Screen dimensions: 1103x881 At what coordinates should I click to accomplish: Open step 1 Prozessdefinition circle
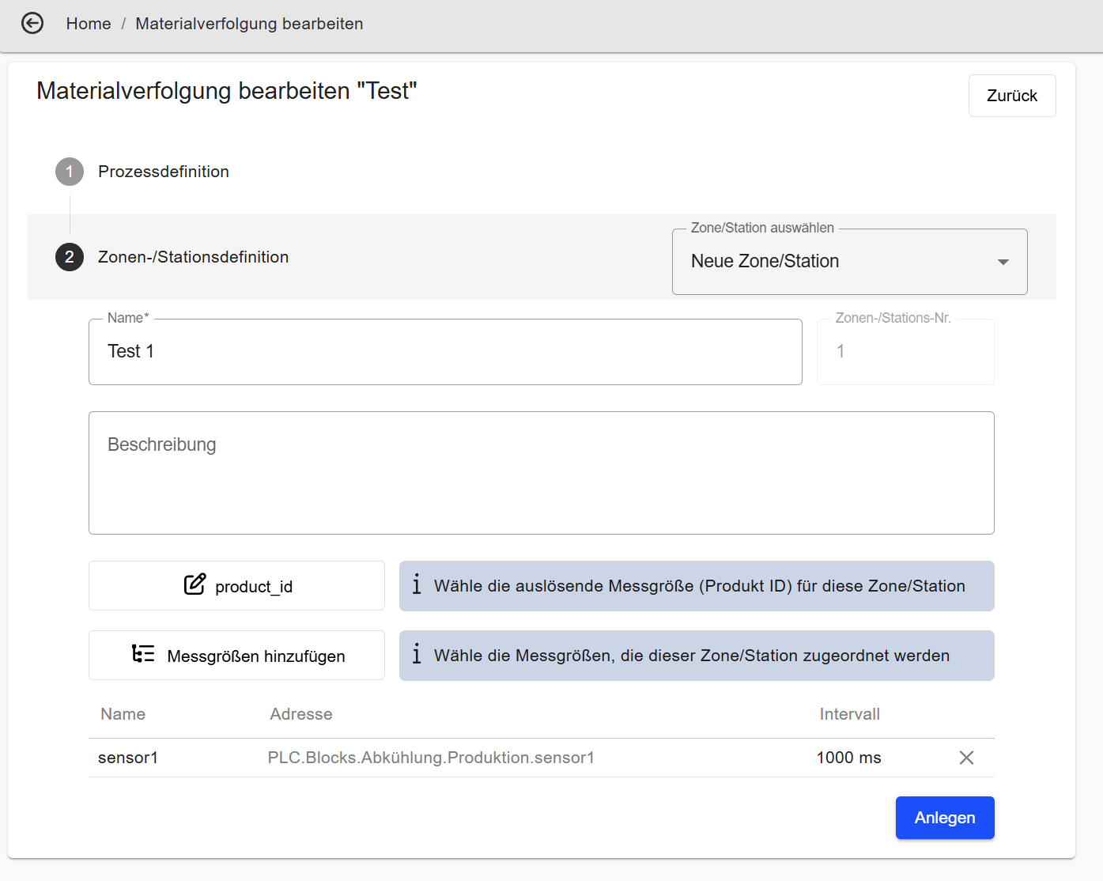70,172
